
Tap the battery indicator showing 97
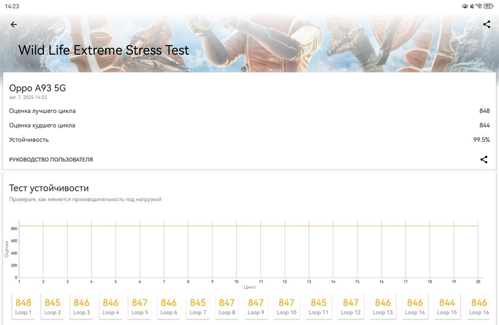(488, 6)
